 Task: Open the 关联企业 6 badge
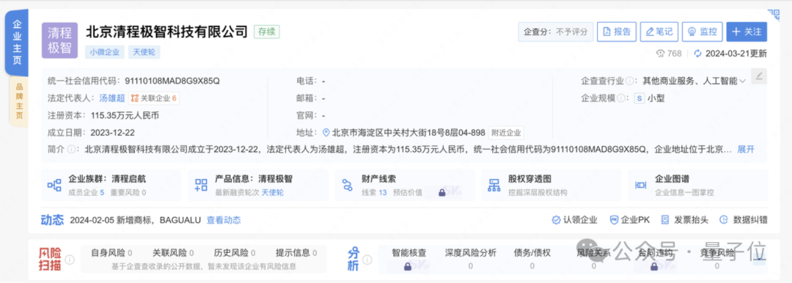(153, 98)
